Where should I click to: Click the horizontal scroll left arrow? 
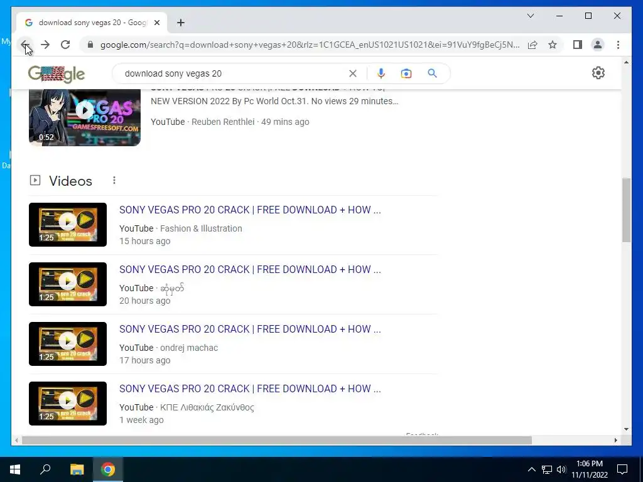16,440
